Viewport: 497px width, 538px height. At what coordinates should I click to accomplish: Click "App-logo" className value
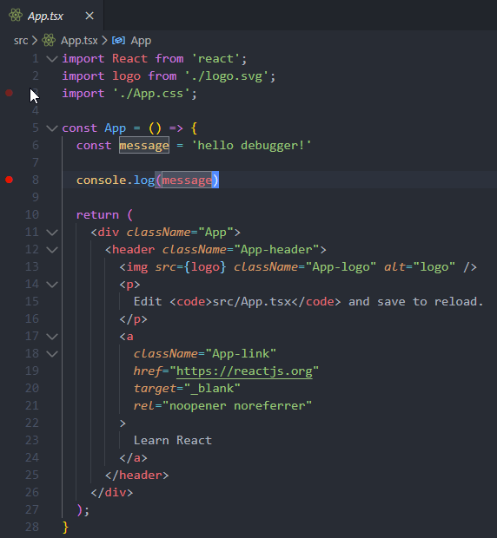[341, 267]
